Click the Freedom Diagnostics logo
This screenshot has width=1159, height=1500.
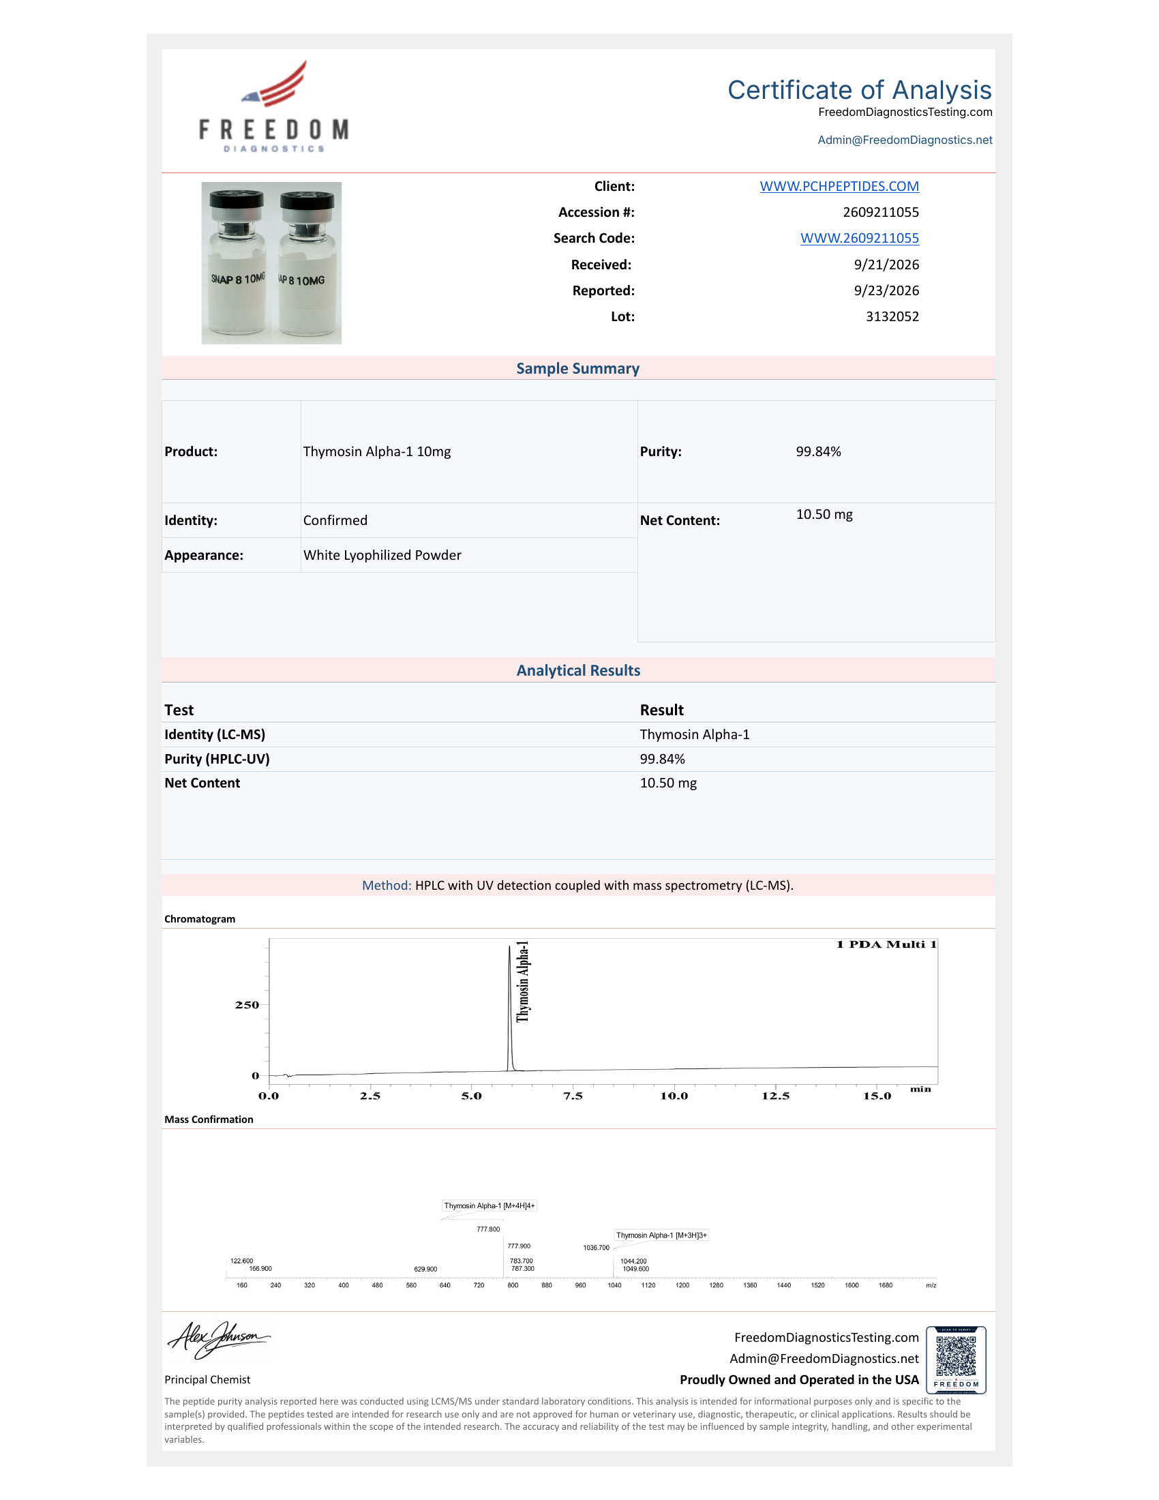pyautogui.click(x=274, y=106)
